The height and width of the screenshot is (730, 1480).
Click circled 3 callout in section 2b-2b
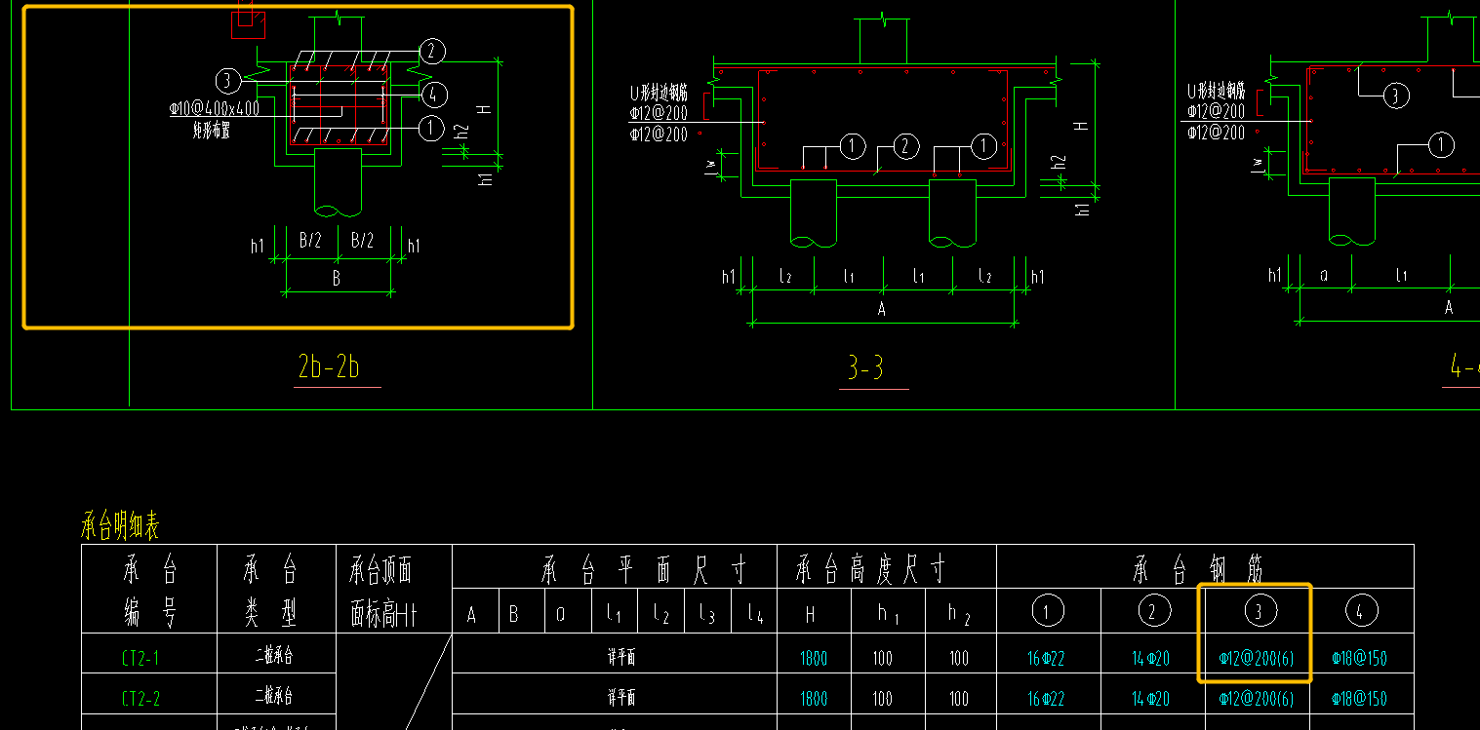tap(227, 80)
